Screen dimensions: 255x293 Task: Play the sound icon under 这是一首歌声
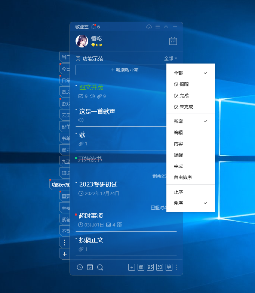[81, 120]
